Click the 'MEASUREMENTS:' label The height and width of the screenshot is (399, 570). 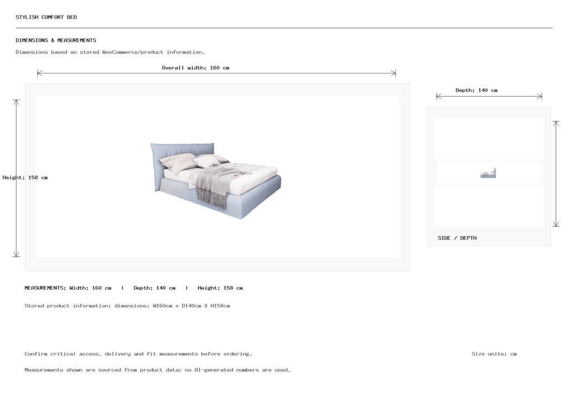46,288
